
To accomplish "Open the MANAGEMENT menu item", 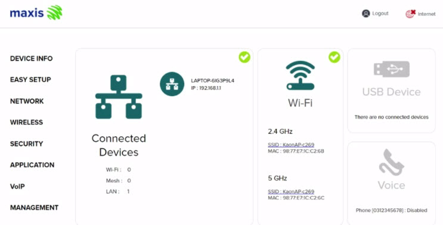I will point(34,208).
